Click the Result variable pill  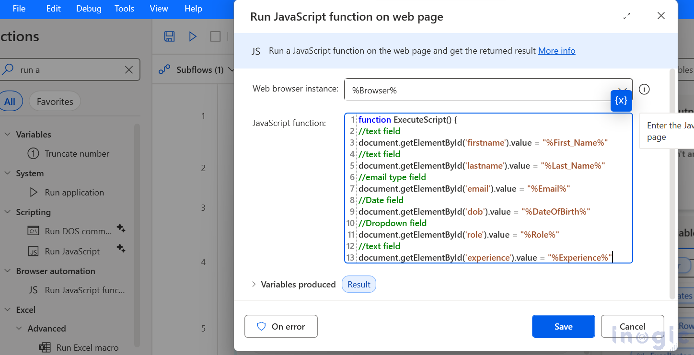click(x=359, y=284)
